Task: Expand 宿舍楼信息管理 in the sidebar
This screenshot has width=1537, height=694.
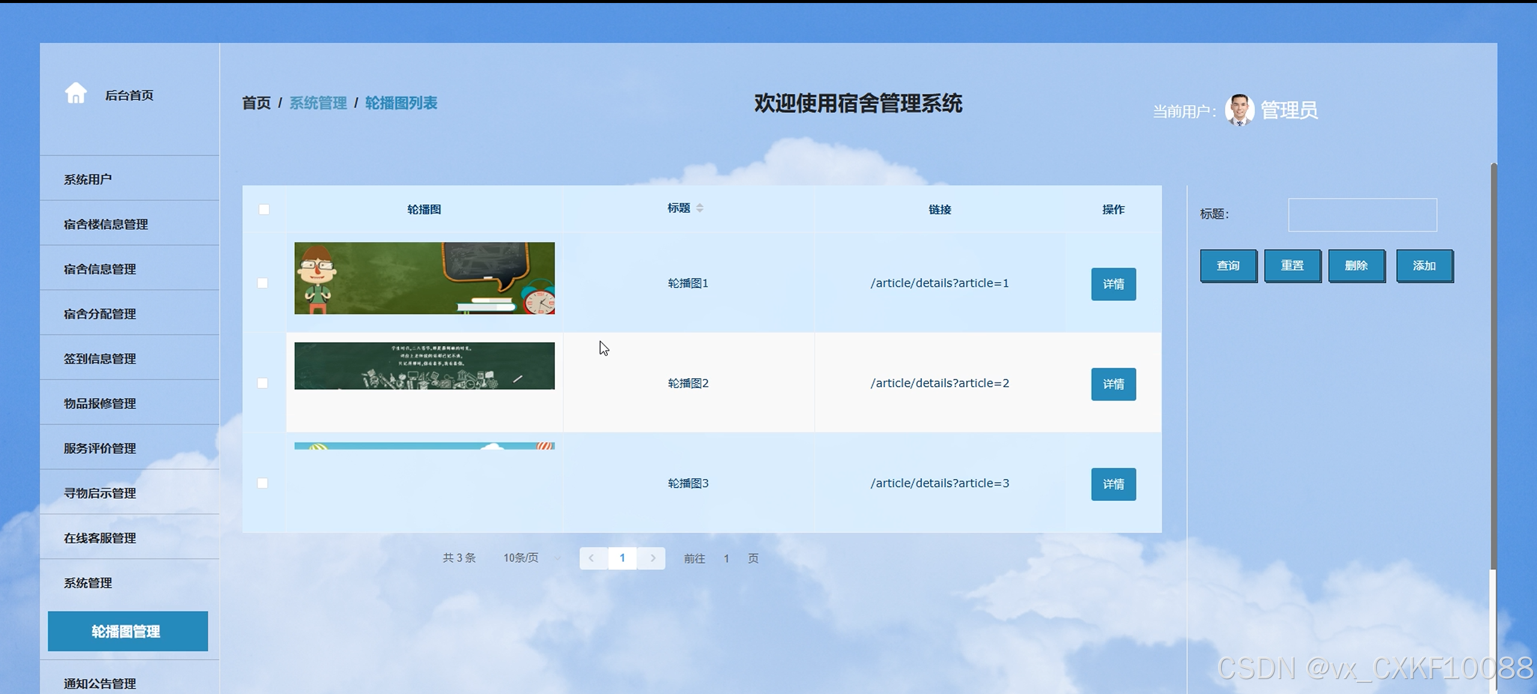Action: (x=106, y=224)
